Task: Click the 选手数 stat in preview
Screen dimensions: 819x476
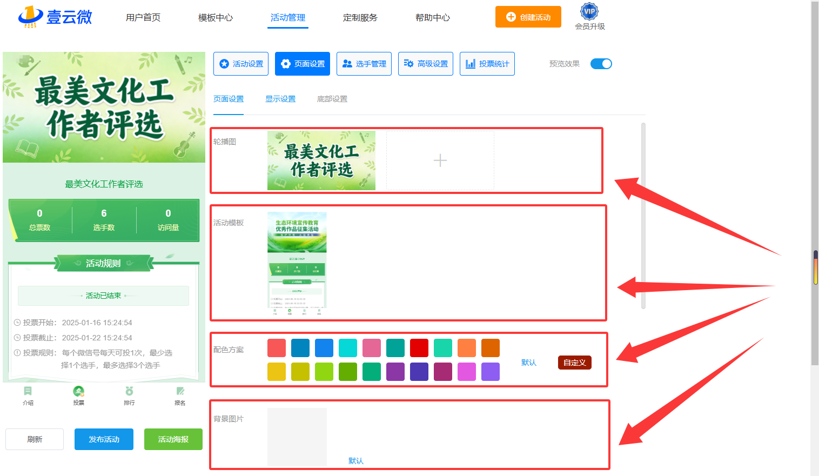Action: point(104,220)
